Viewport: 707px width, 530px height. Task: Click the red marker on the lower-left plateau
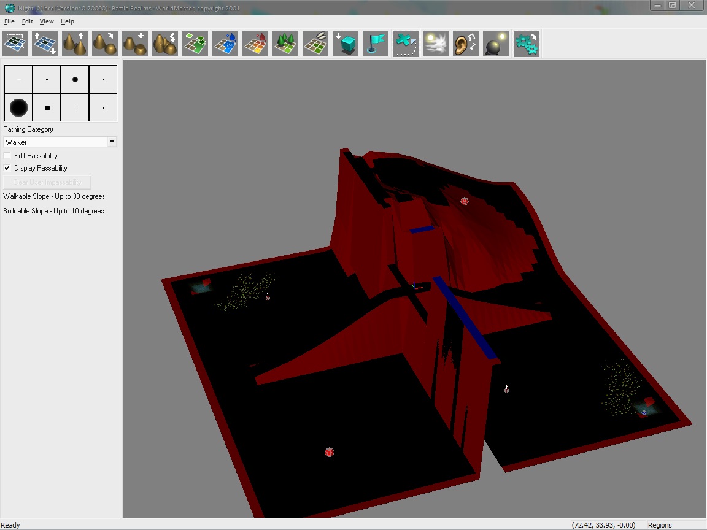[329, 452]
